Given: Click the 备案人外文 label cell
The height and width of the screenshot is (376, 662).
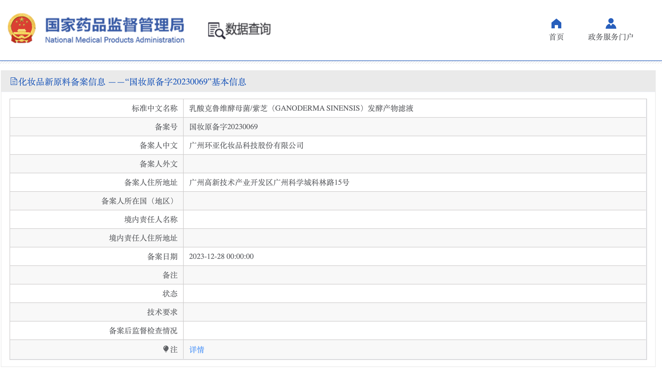Looking at the screenshot, I should pyautogui.click(x=97, y=164).
